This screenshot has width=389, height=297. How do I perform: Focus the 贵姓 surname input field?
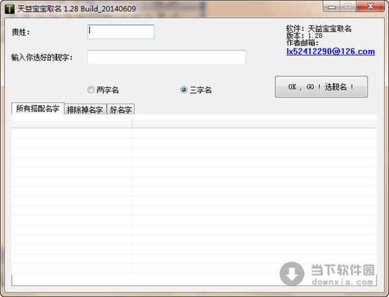121,32
